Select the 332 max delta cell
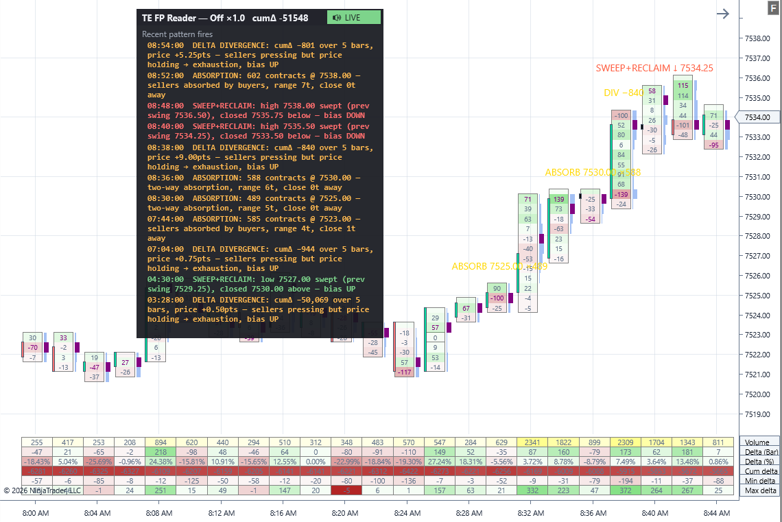The image size is (782, 522). tap(532, 490)
